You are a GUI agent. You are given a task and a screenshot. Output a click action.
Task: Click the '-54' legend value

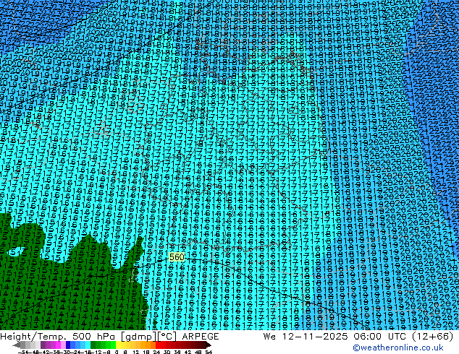click(x=23, y=353)
